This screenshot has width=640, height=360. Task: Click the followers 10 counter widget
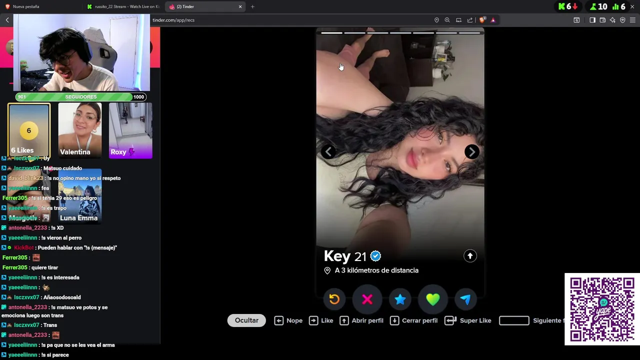click(x=598, y=6)
